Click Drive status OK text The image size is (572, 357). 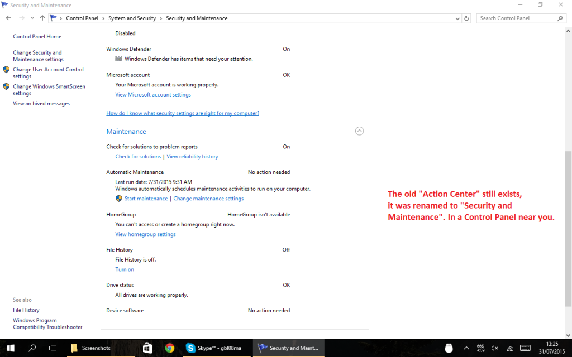pyautogui.click(x=287, y=285)
